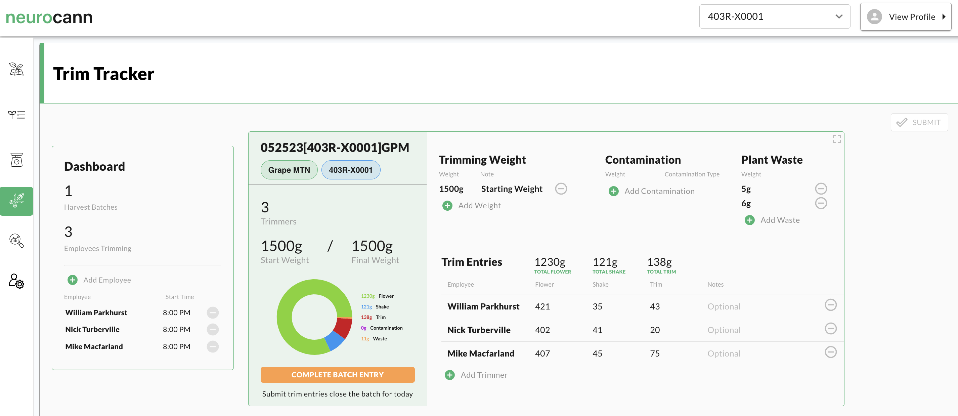Open the plants map sidebar icon
958x416 pixels.
tap(16, 69)
